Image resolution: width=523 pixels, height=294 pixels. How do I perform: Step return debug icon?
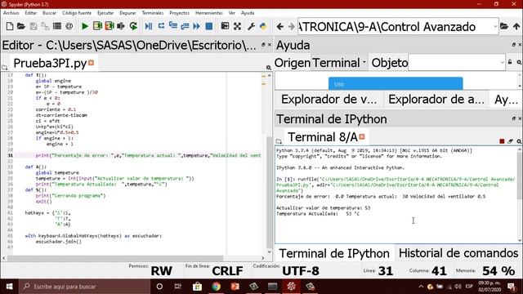[x=185, y=26]
